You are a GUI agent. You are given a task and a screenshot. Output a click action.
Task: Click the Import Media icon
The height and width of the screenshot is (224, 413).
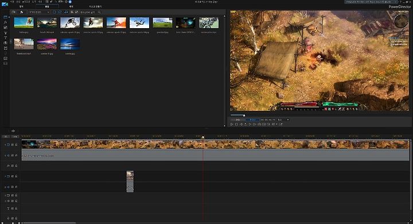point(14,12)
